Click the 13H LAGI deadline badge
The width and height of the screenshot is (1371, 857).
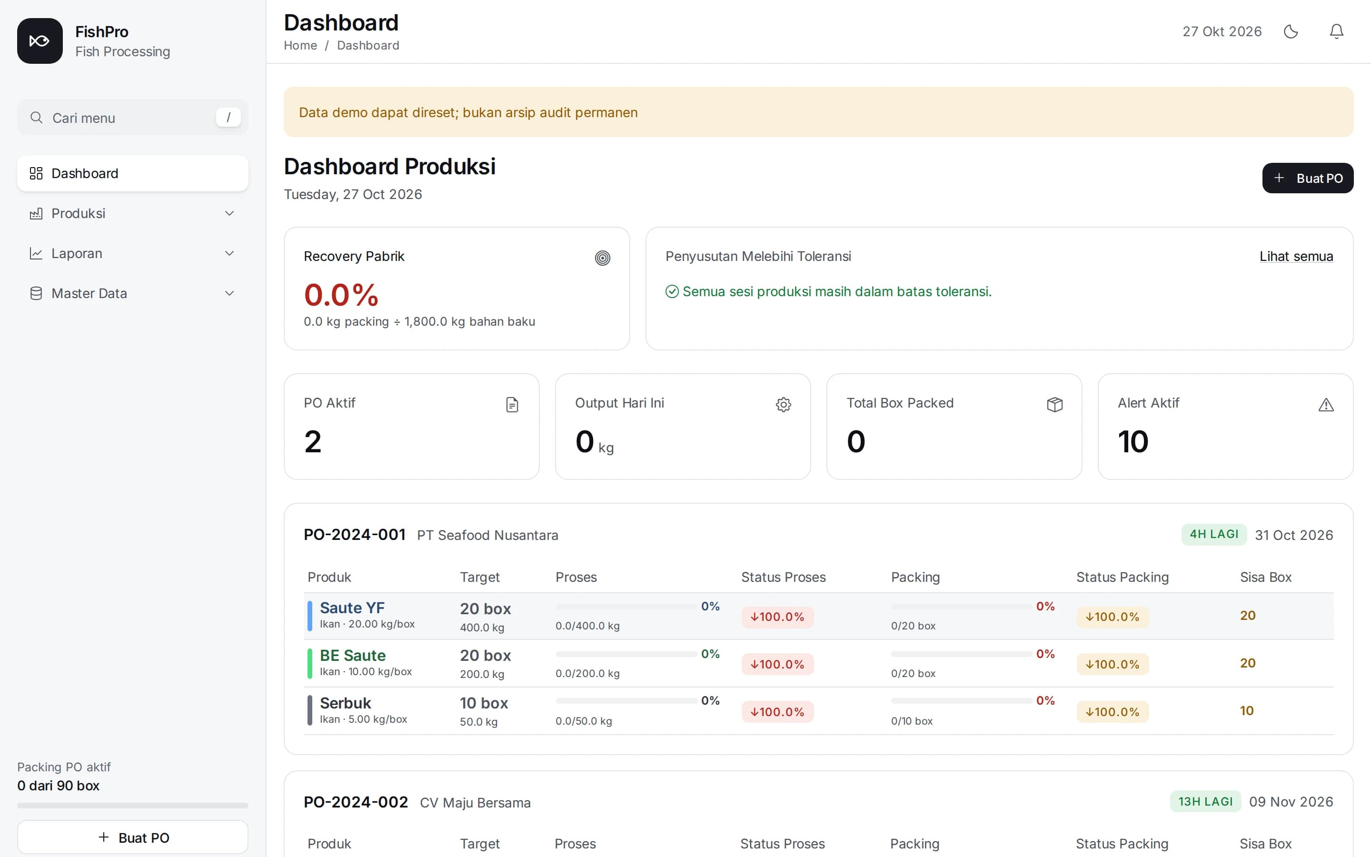coord(1205,801)
